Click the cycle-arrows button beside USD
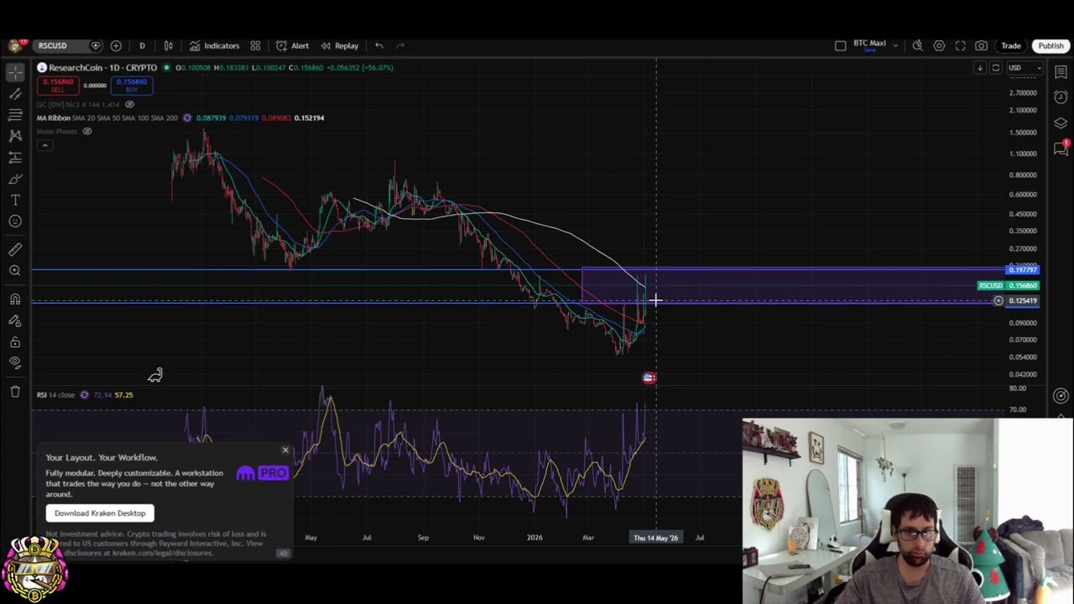This screenshot has width=1074, height=604. pos(996,68)
